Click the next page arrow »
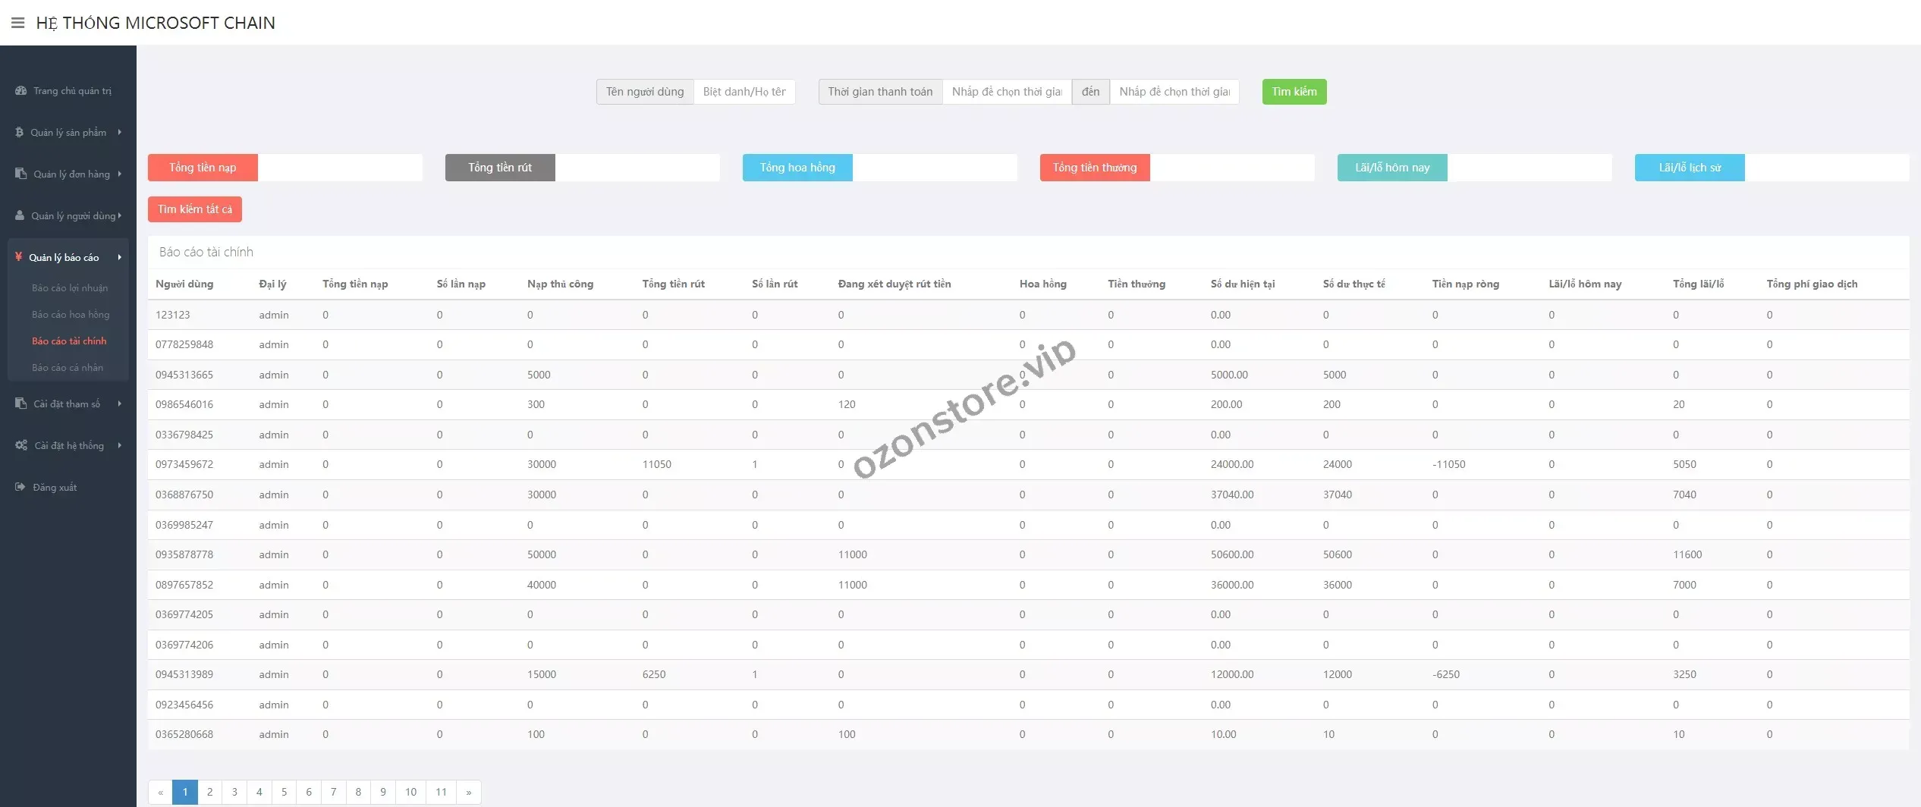 pos(469,793)
